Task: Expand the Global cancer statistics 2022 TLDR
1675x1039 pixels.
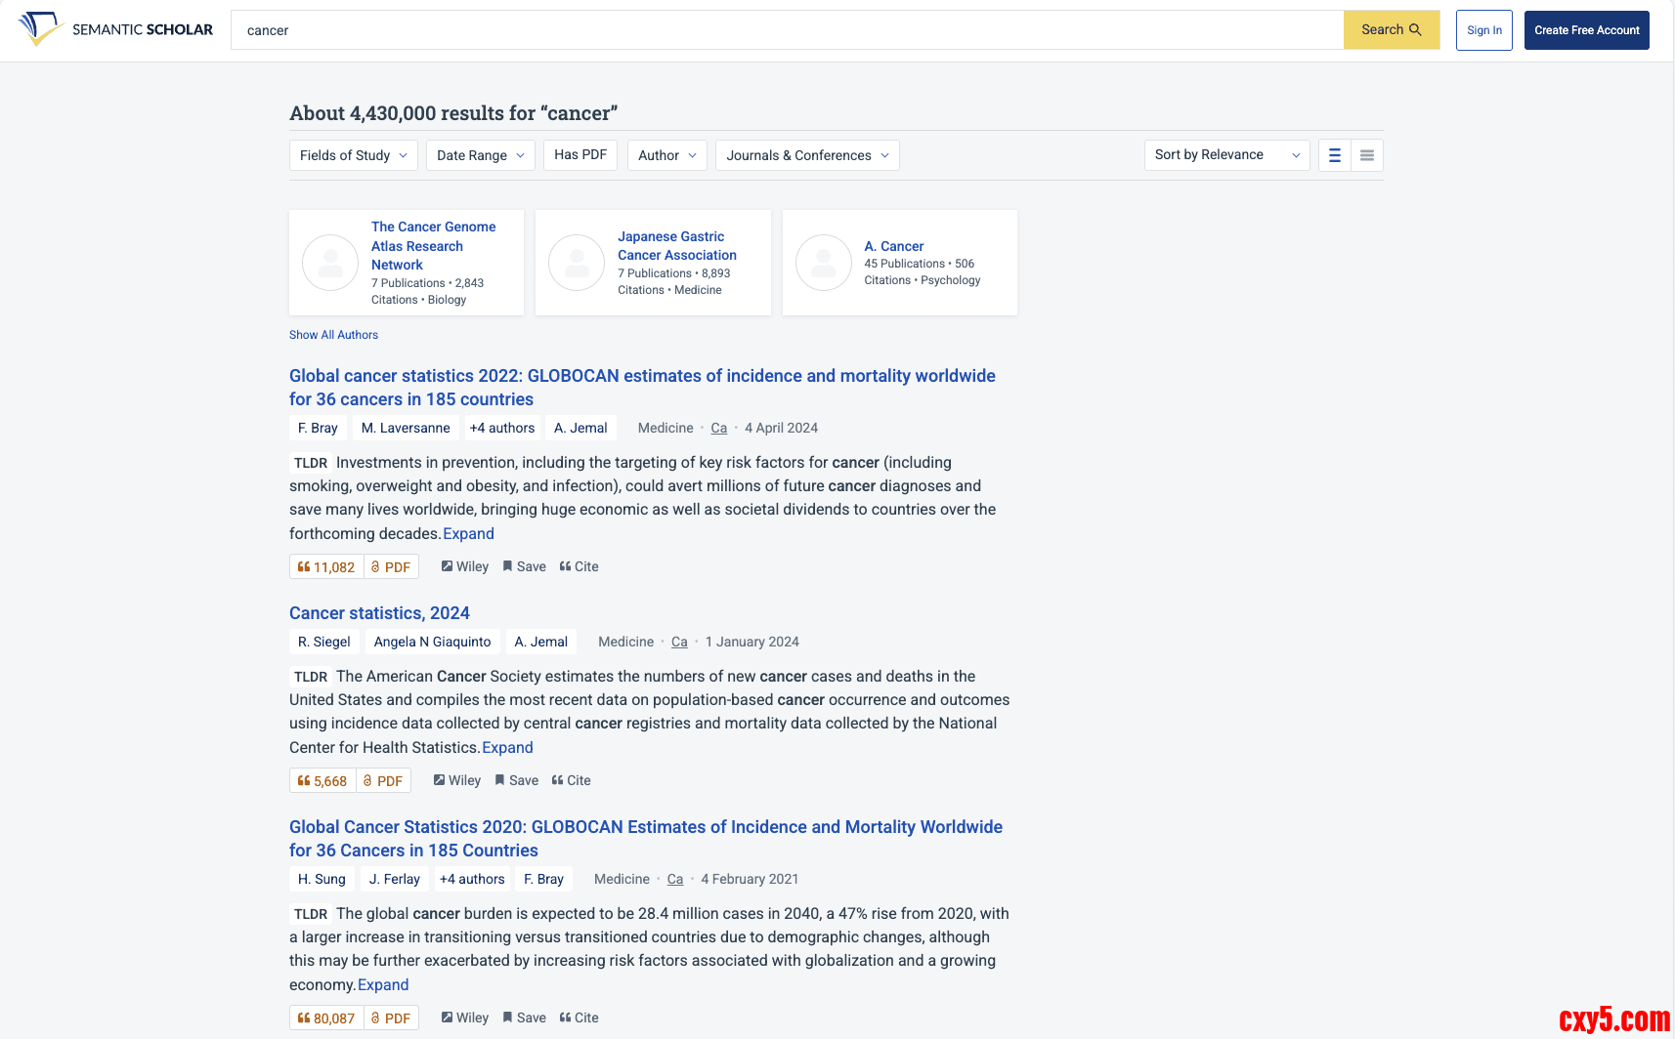Action: [x=468, y=533]
